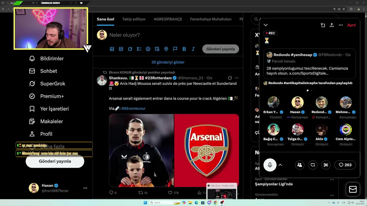The width and height of the screenshot is (367, 206).
Task: Open Sohbet messages from sidebar
Action: (x=43, y=71)
